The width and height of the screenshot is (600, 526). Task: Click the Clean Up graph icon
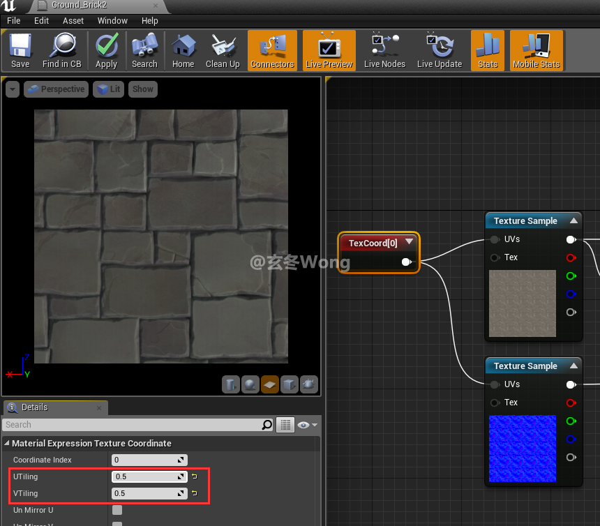tap(223, 50)
